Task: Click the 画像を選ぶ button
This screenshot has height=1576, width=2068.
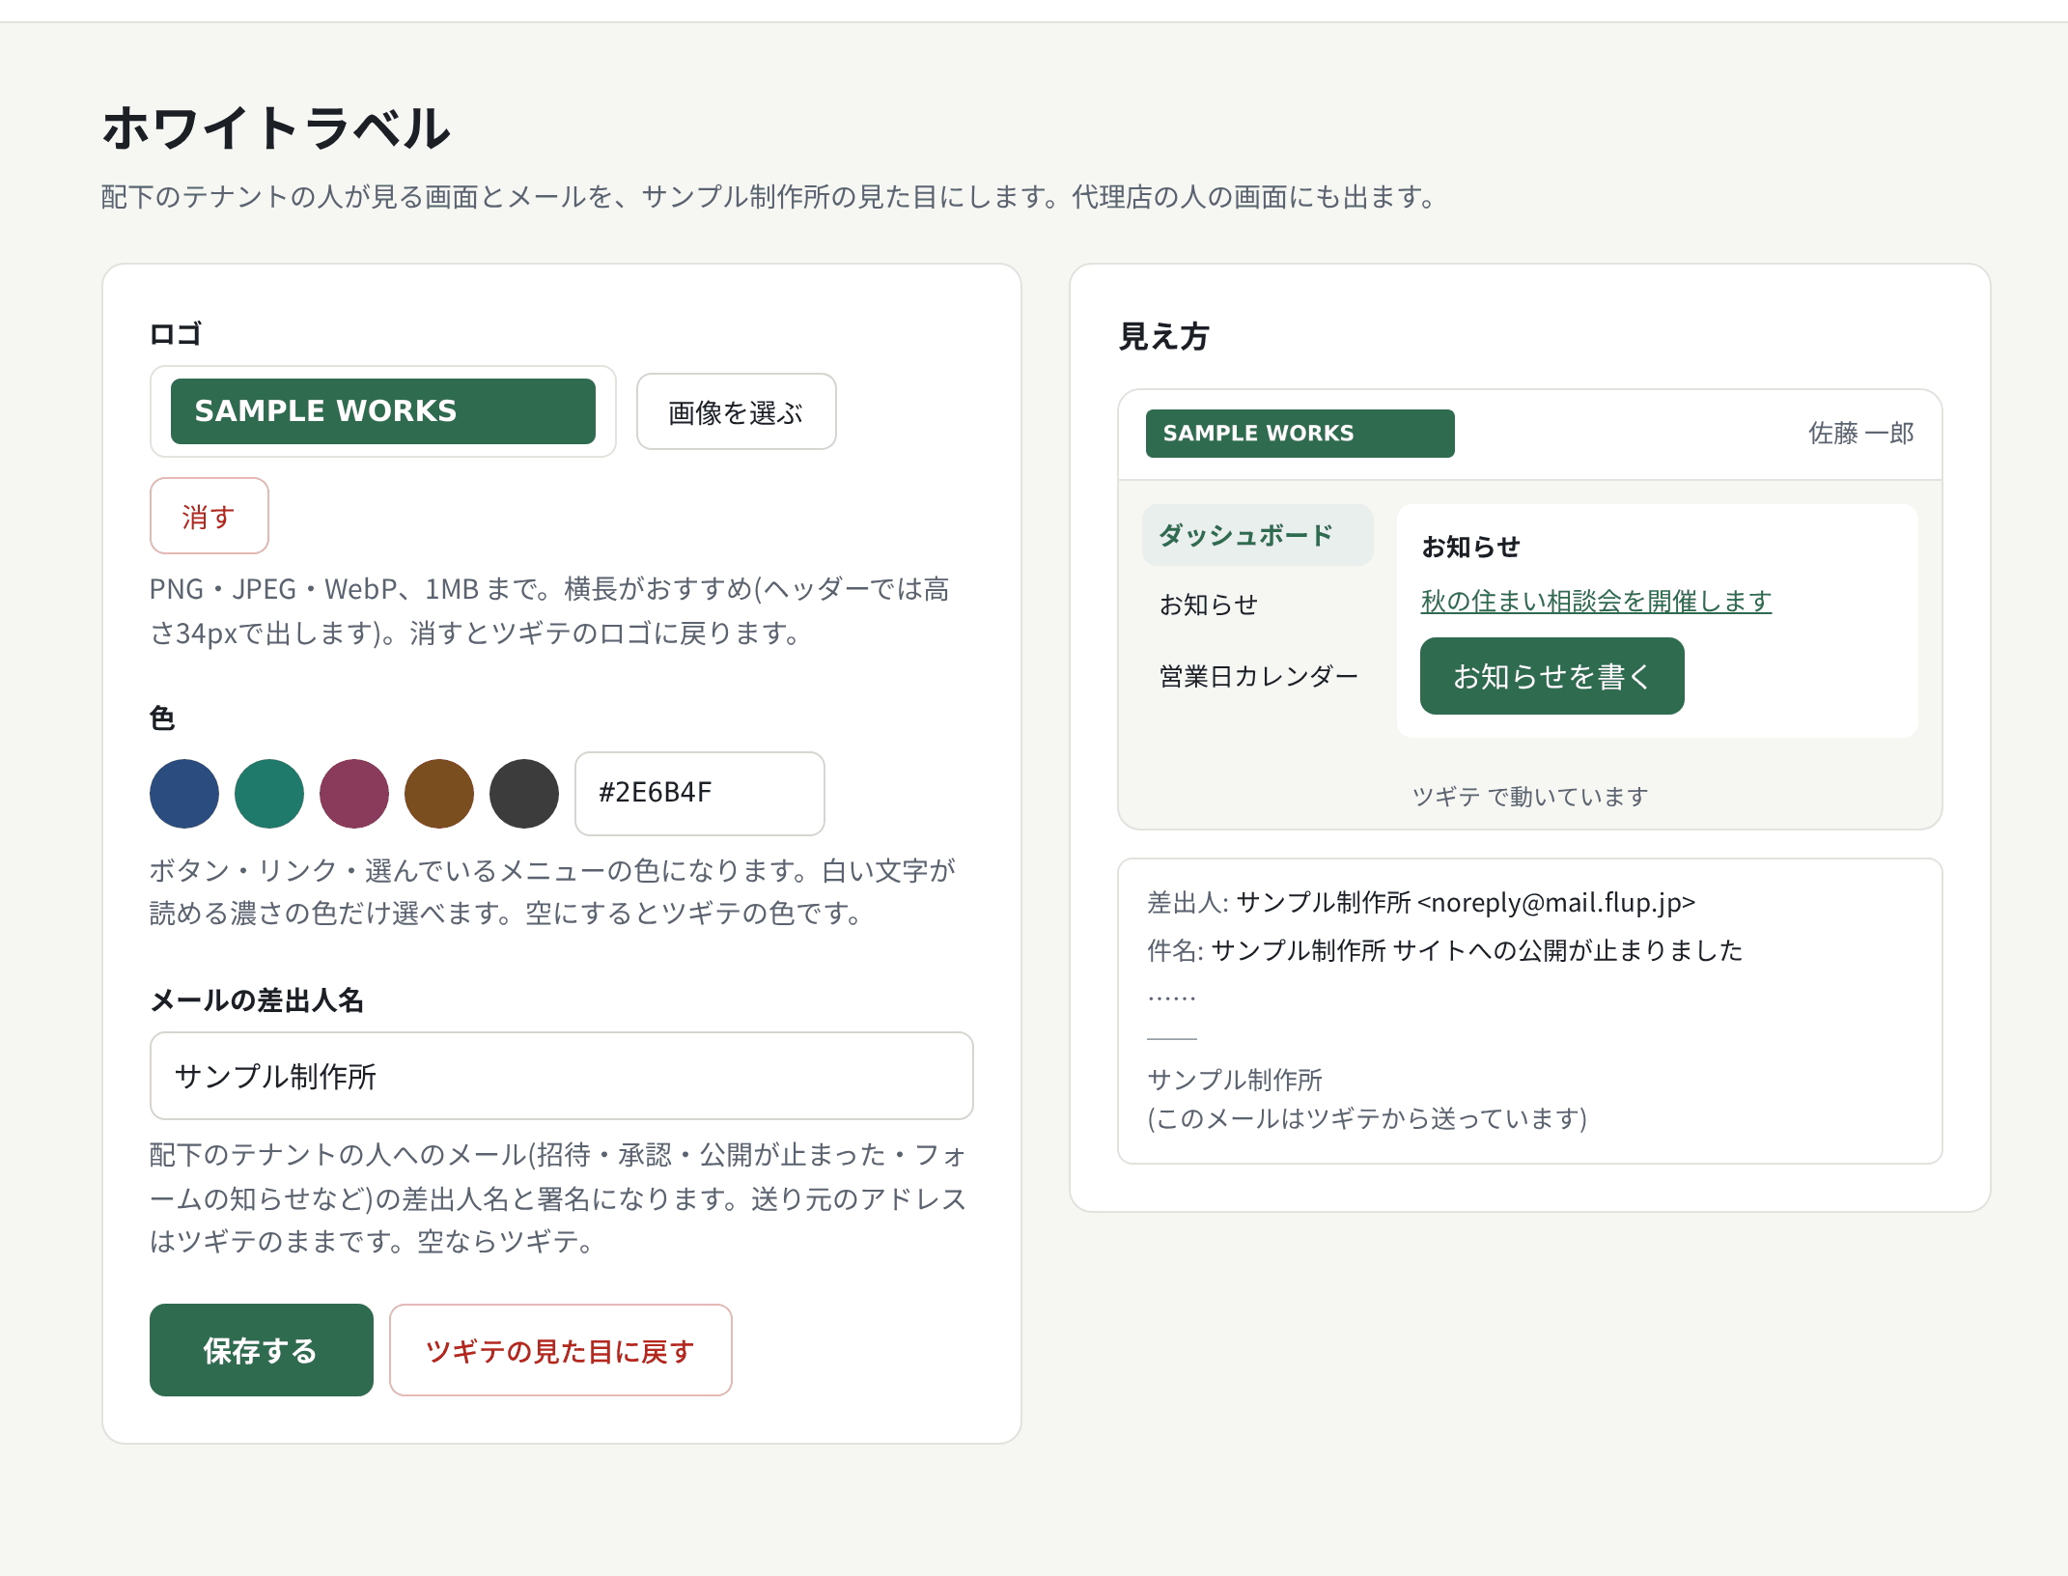Action: (736, 412)
